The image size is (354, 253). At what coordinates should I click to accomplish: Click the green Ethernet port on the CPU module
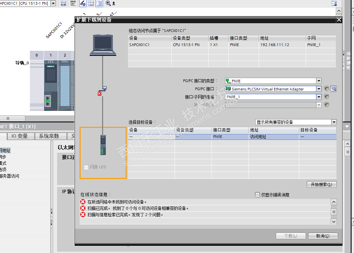(48, 101)
